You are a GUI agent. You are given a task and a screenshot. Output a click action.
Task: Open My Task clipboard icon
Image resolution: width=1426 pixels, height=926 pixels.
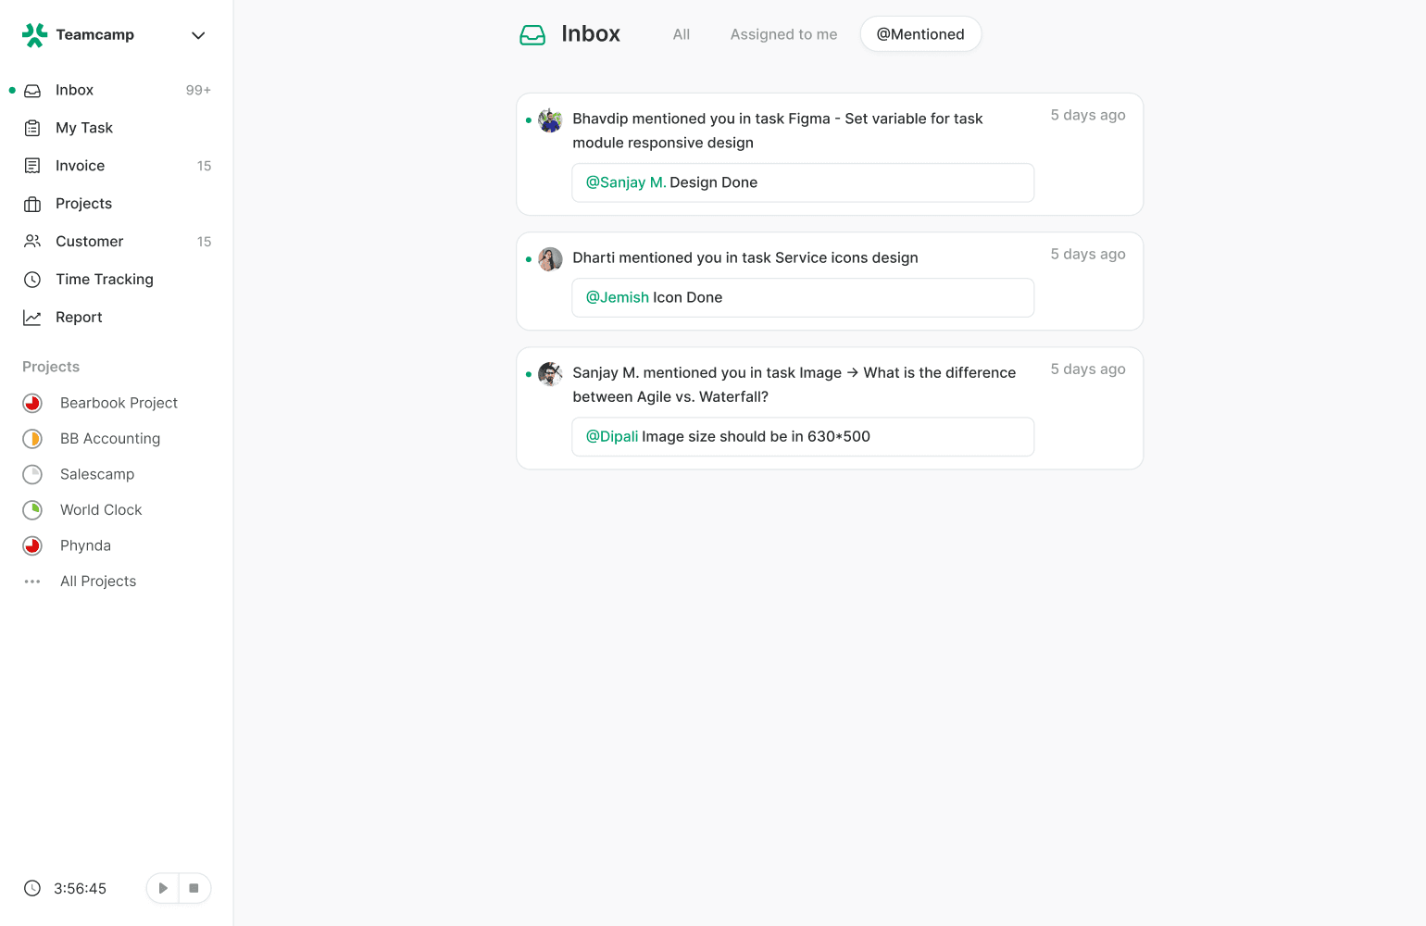pos(32,128)
